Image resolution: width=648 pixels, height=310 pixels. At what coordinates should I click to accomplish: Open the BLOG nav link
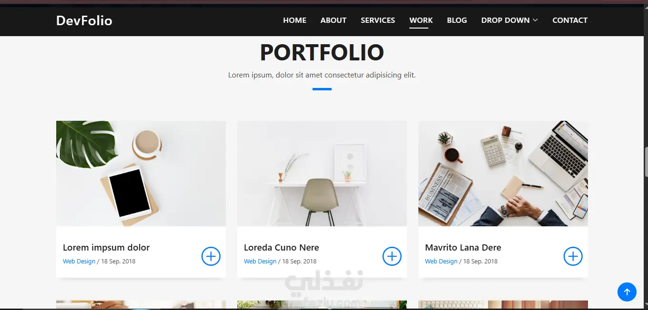(x=457, y=20)
